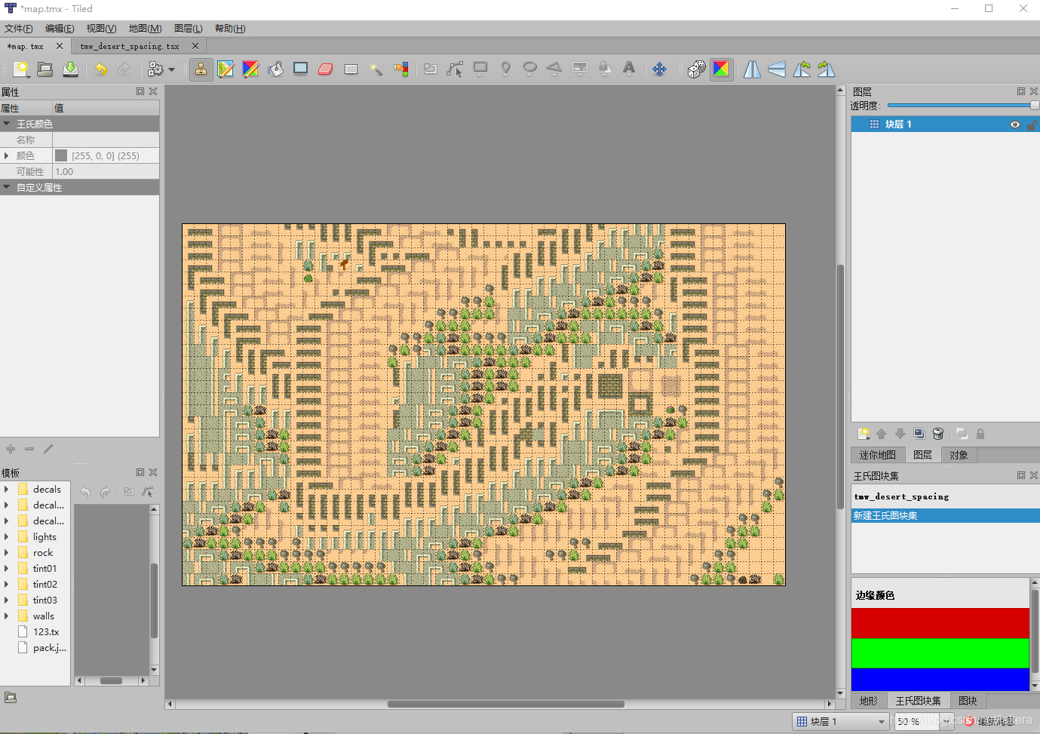Image resolution: width=1040 pixels, height=734 pixels.
Task: Click the Remove Layer trash icon
Action: pyautogui.click(x=938, y=434)
